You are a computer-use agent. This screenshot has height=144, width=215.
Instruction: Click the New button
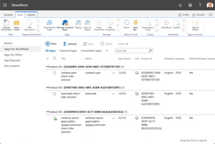click(x=51, y=44)
